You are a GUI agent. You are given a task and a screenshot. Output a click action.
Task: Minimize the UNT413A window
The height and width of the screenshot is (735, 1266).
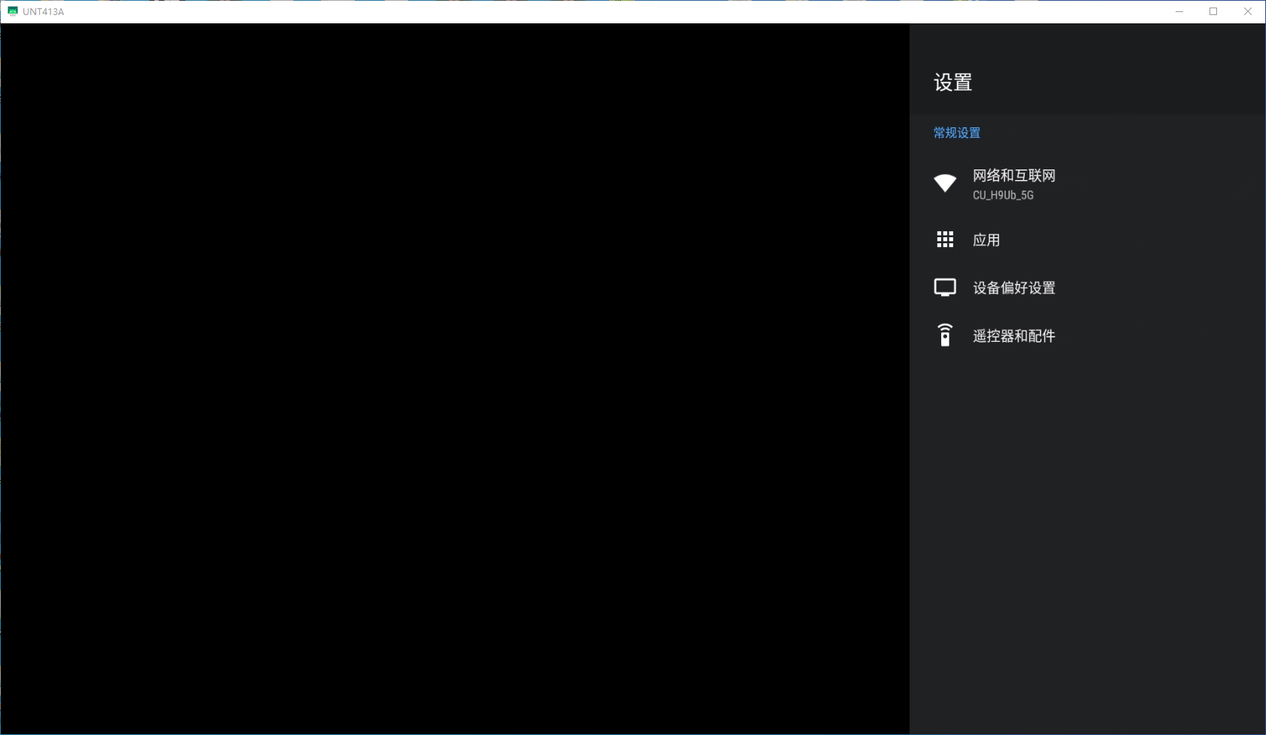[x=1179, y=11]
